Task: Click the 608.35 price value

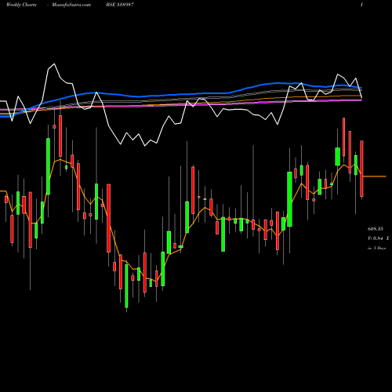Action: [x=376, y=229]
